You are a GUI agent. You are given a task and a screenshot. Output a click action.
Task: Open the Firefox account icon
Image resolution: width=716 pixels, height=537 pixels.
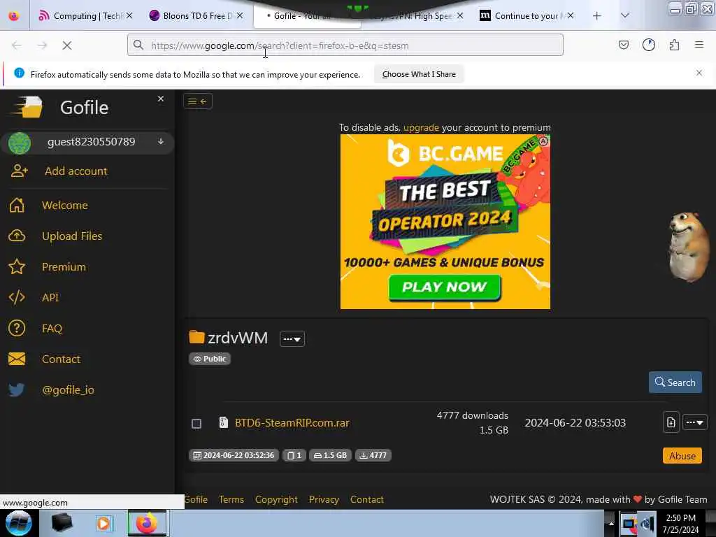coord(649,45)
